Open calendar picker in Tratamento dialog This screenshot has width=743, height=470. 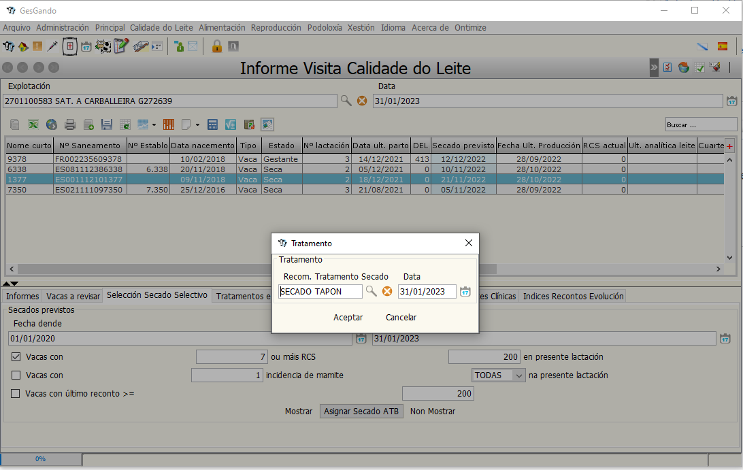pyautogui.click(x=465, y=291)
